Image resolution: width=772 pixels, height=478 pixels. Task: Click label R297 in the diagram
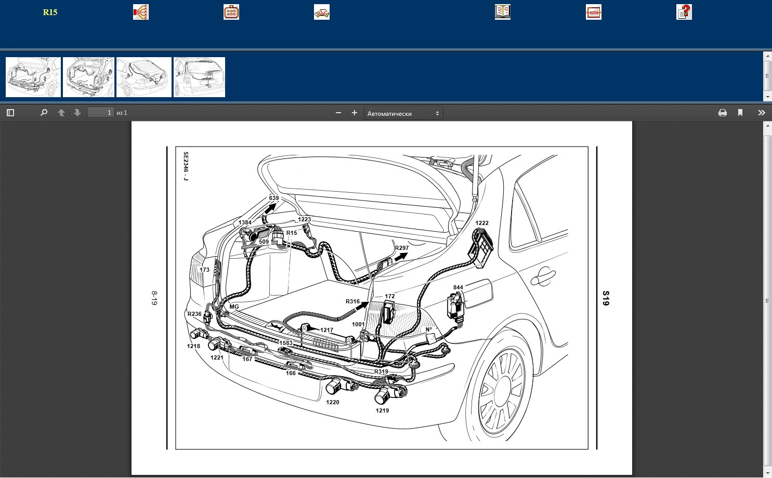point(401,248)
